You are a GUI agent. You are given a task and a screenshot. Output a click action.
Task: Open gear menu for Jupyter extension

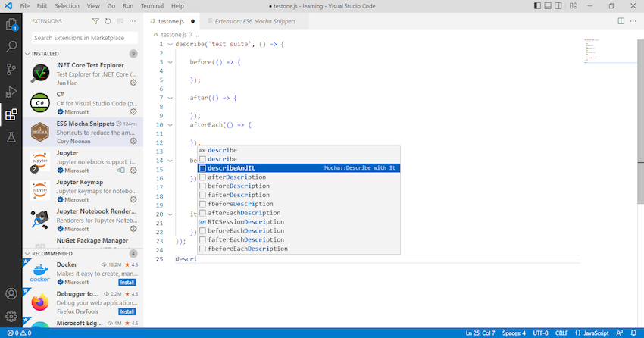coord(133,170)
